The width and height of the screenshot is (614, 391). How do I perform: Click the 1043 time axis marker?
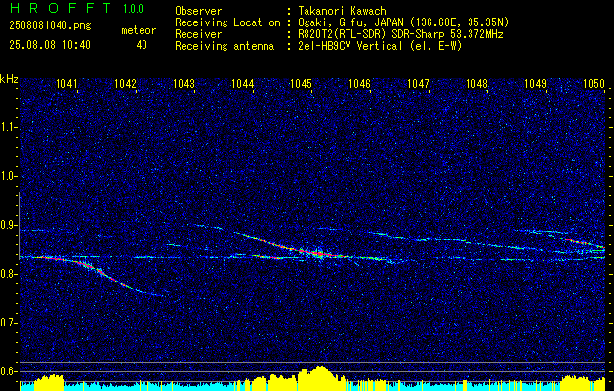tap(184, 83)
